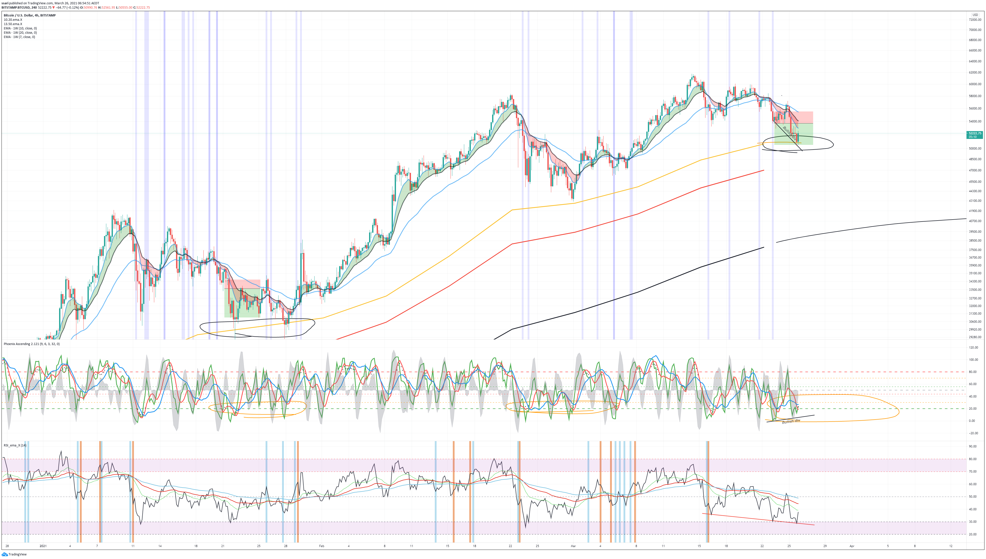Click the '30.00' RSI scale label
This screenshot has width=986, height=559.
pyautogui.click(x=973, y=522)
